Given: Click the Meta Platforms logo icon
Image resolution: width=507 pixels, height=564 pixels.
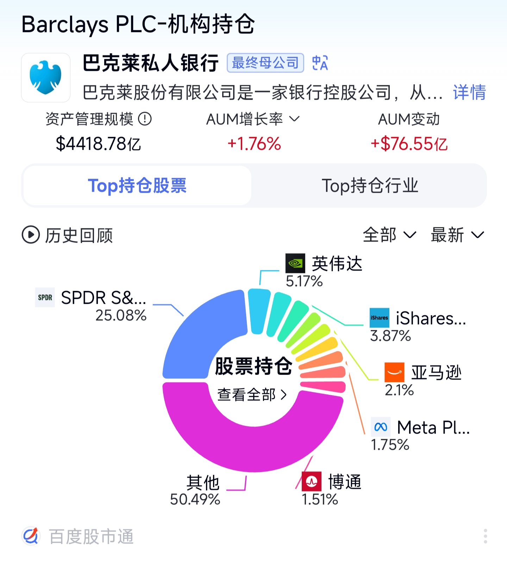Looking at the screenshot, I should pos(381,427).
